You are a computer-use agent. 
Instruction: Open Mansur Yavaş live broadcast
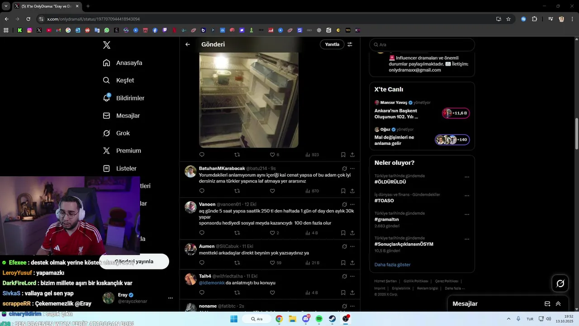pos(422,110)
